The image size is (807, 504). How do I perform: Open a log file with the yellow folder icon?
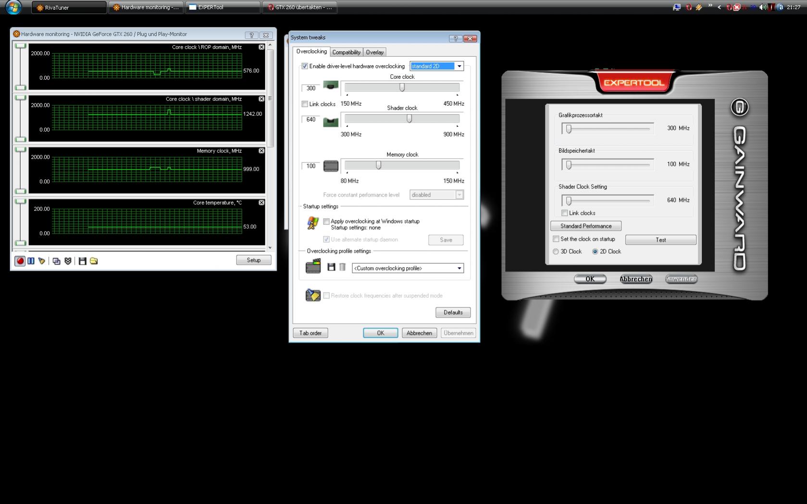tap(94, 261)
